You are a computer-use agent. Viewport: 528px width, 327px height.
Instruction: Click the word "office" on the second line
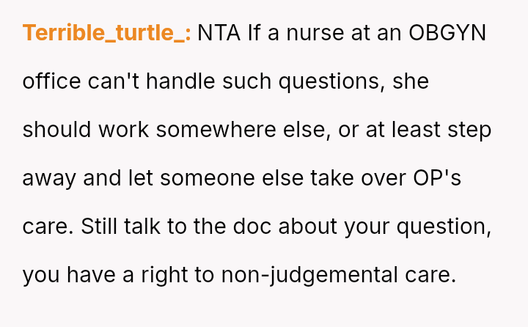(x=52, y=81)
